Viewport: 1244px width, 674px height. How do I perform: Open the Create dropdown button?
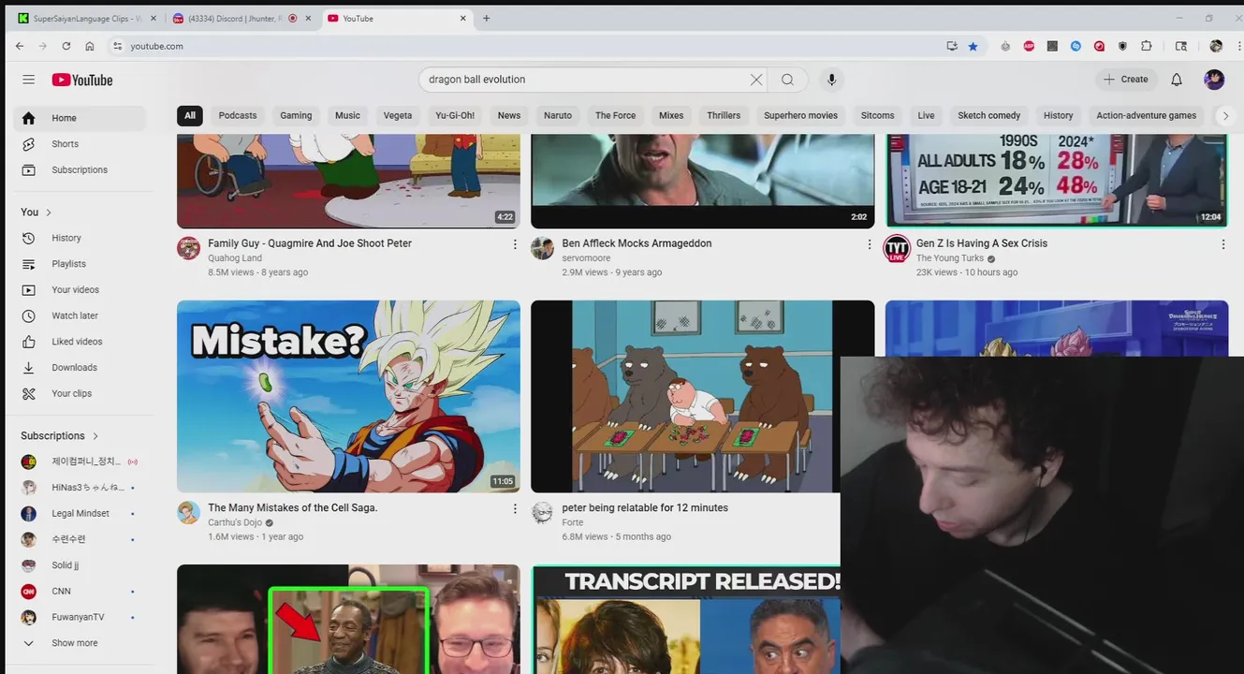point(1126,80)
